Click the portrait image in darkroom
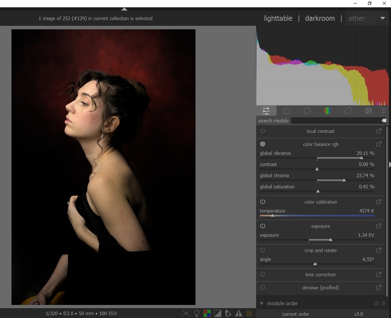The image size is (391, 318). [103, 167]
